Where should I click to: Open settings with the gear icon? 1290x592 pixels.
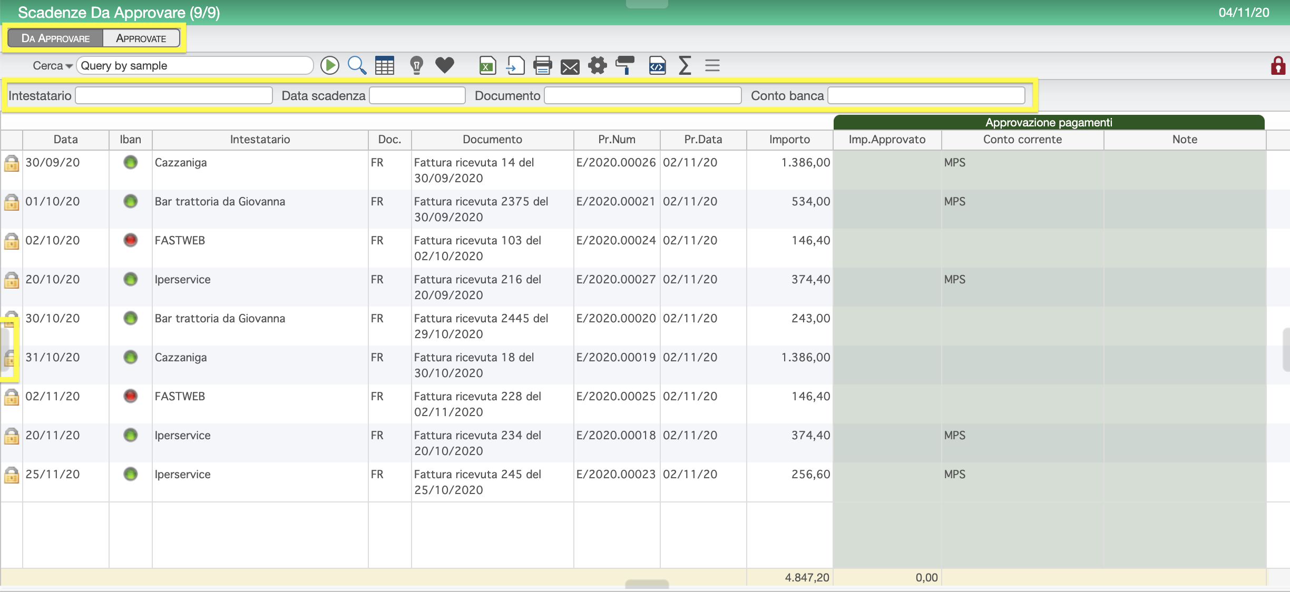(x=598, y=66)
